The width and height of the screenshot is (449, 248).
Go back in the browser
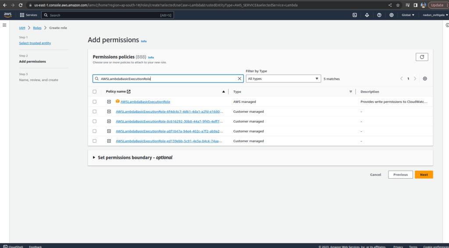coord(5,5)
